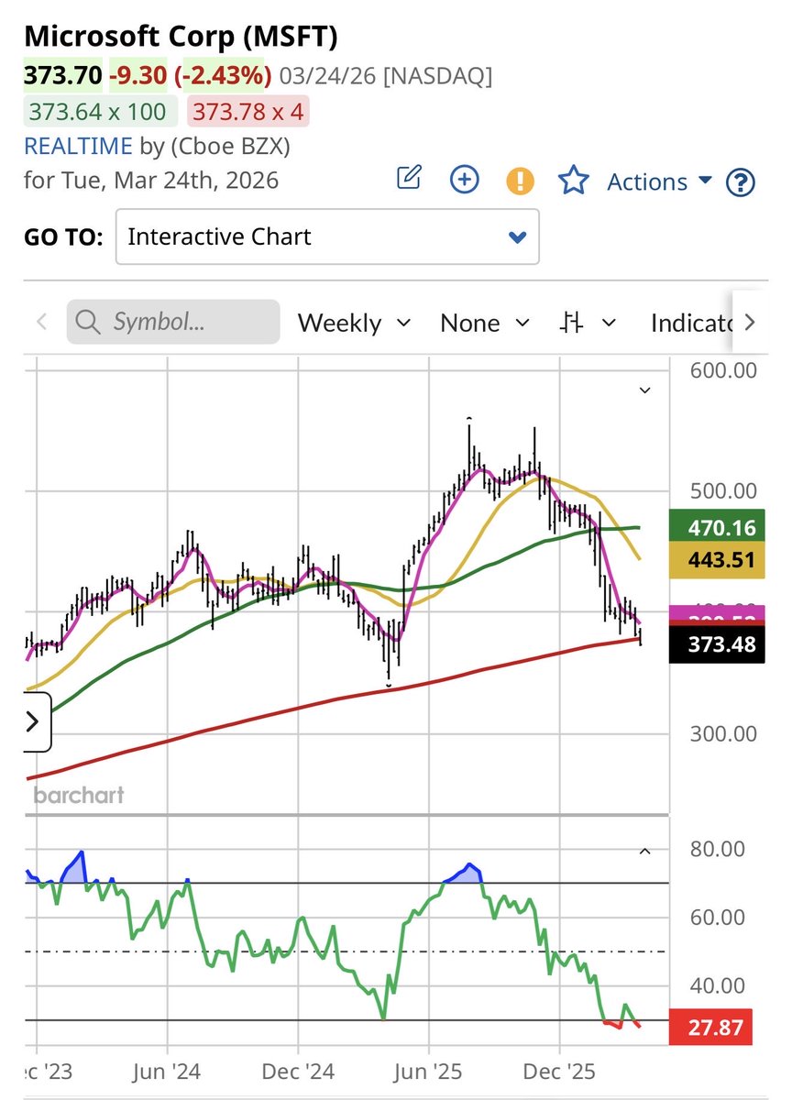The width and height of the screenshot is (792, 1100).
Task: Open the edit notes pencil icon
Action: 409,177
